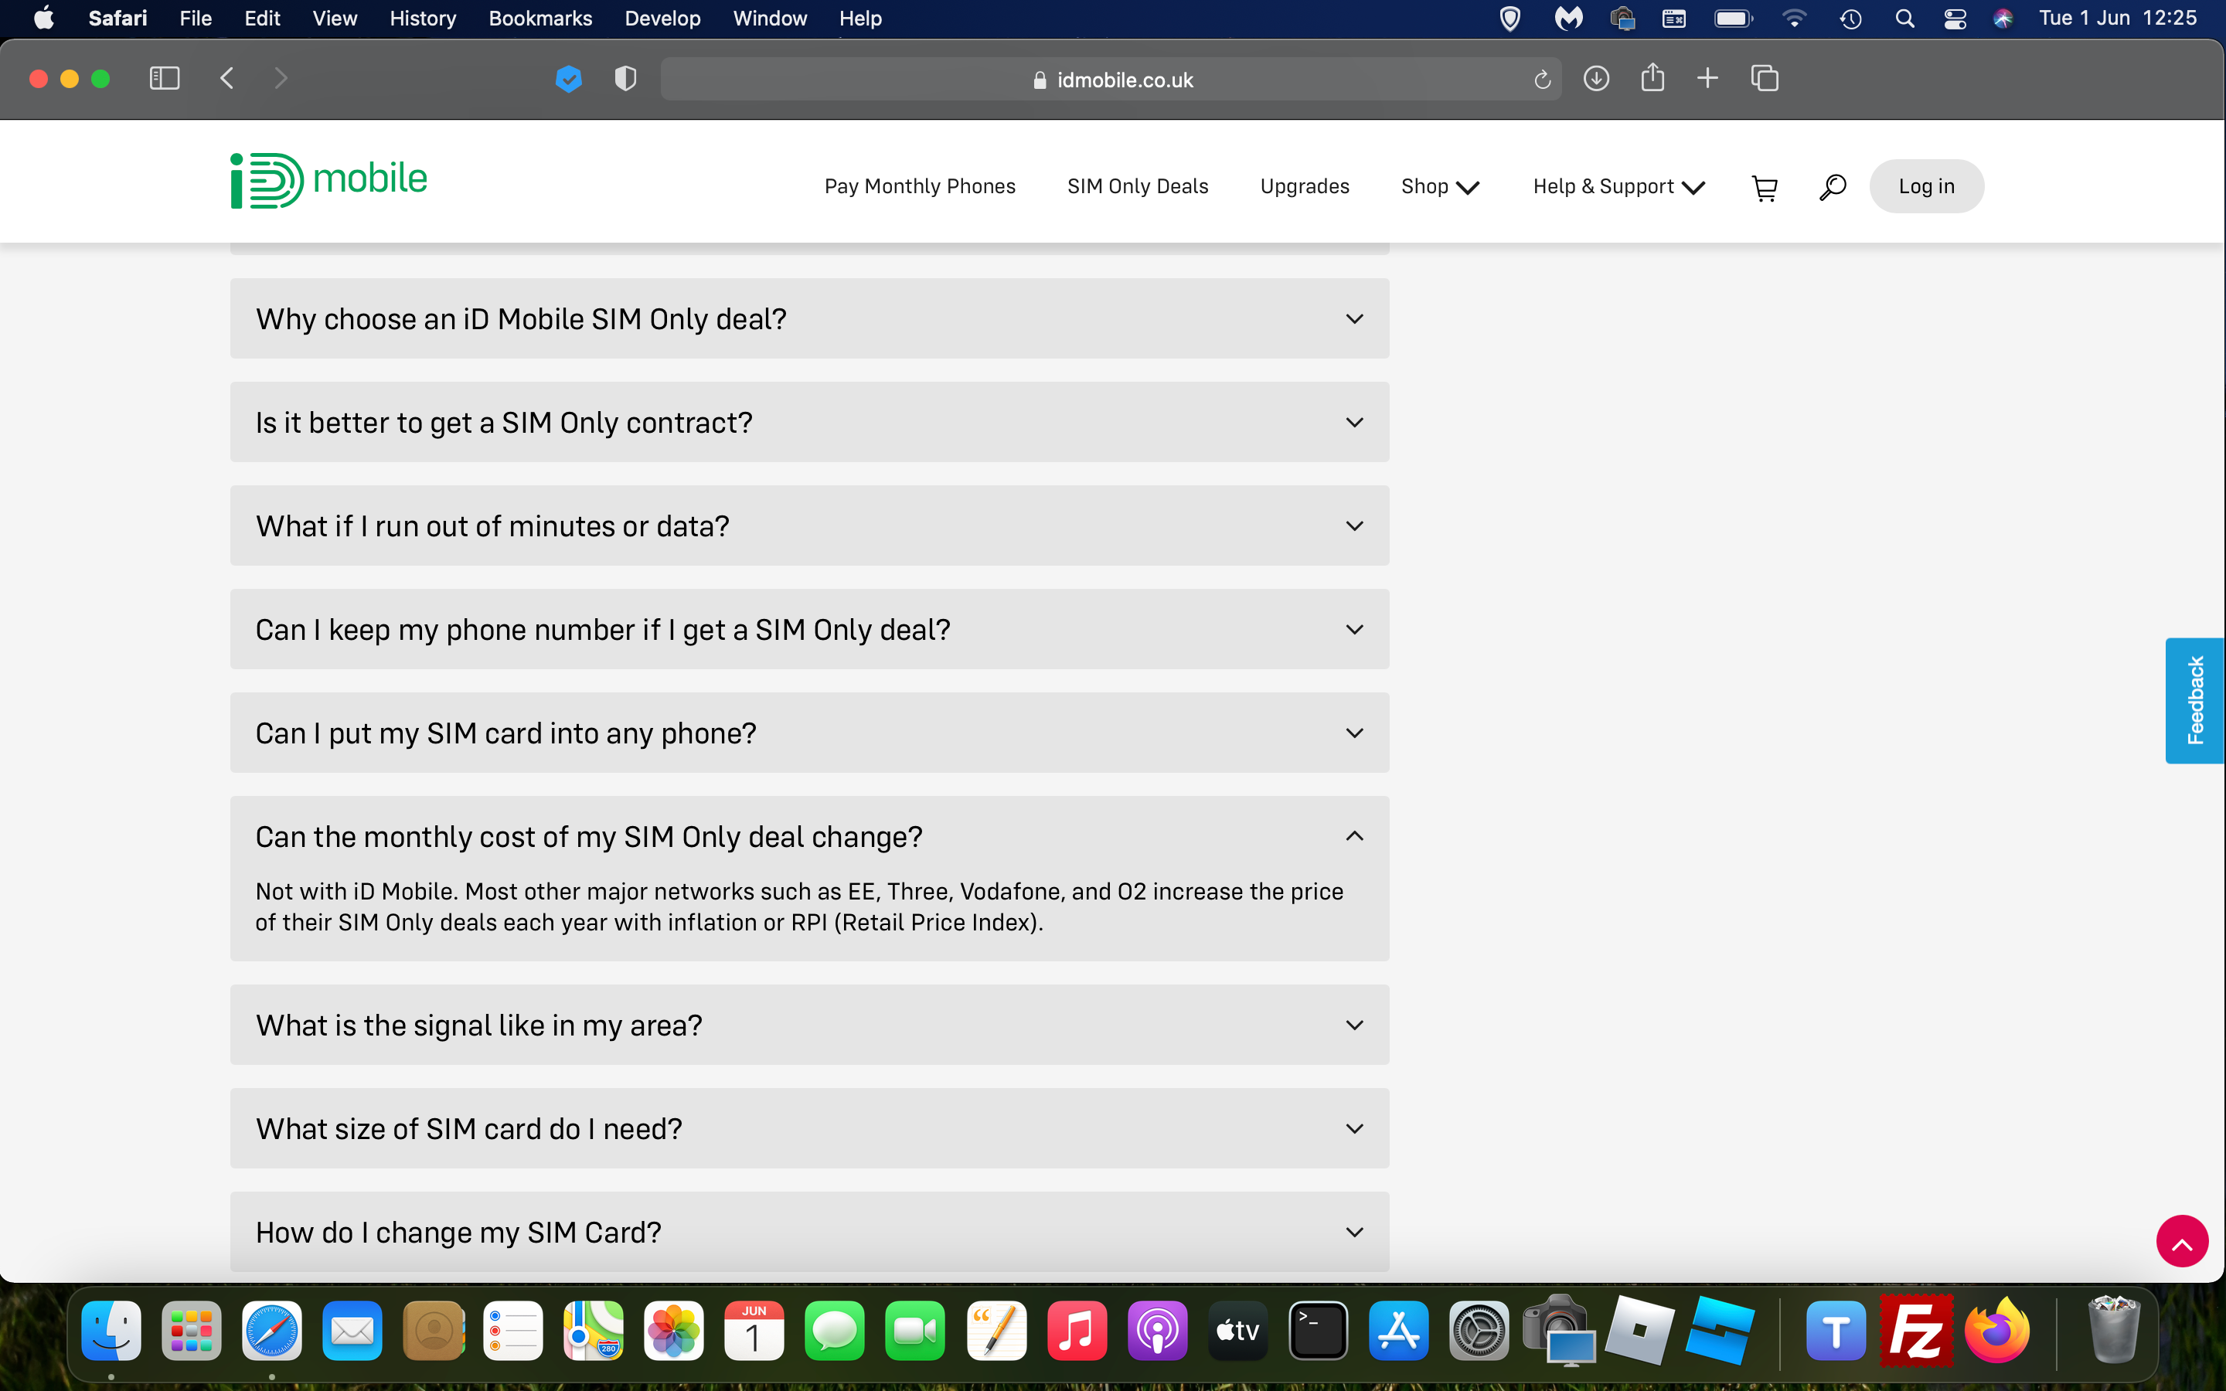Click the idmobile.co.uk address bar
The image size is (2226, 1391).
click(x=1111, y=80)
